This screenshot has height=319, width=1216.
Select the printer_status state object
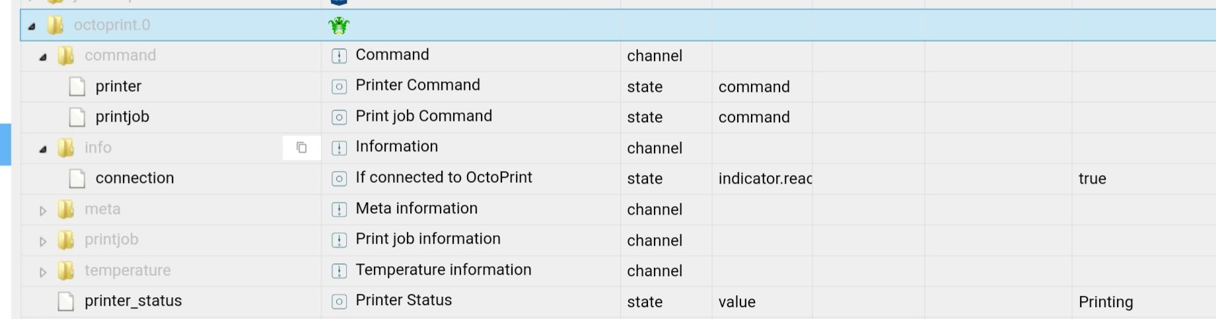pyautogui.click(x=133, y=301)
